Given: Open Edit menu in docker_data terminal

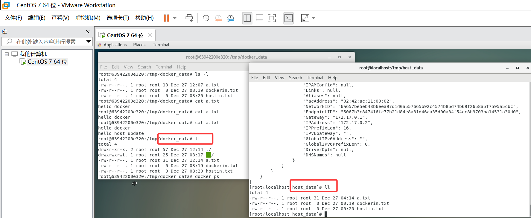Looking at the screenshot, I should 115,67.
